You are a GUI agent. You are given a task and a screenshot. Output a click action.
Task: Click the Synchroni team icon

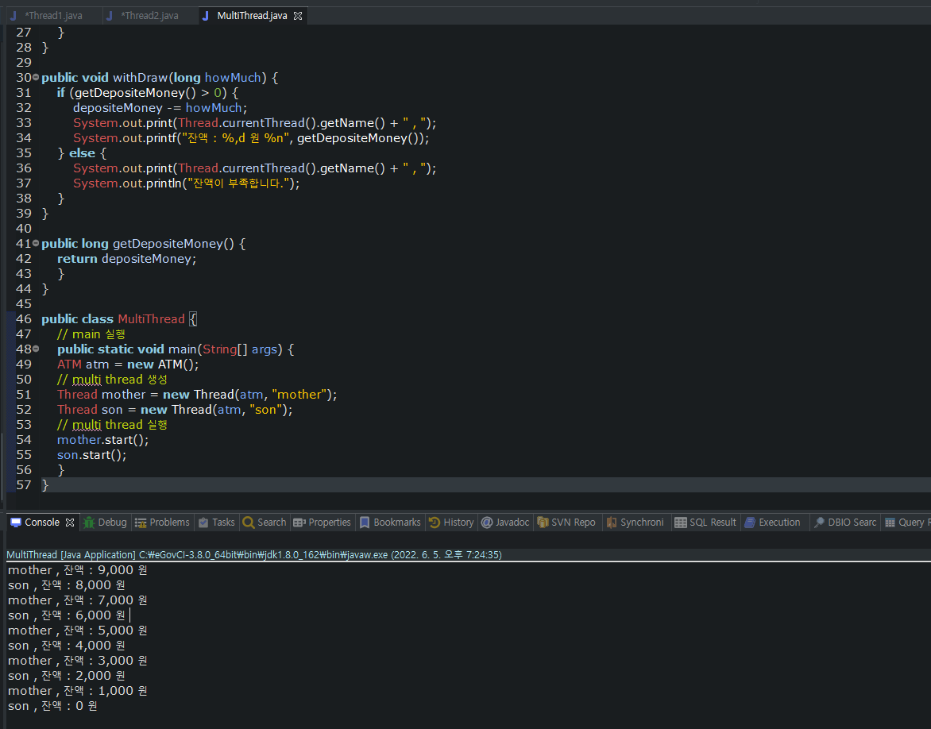click(x=612, y=523)
